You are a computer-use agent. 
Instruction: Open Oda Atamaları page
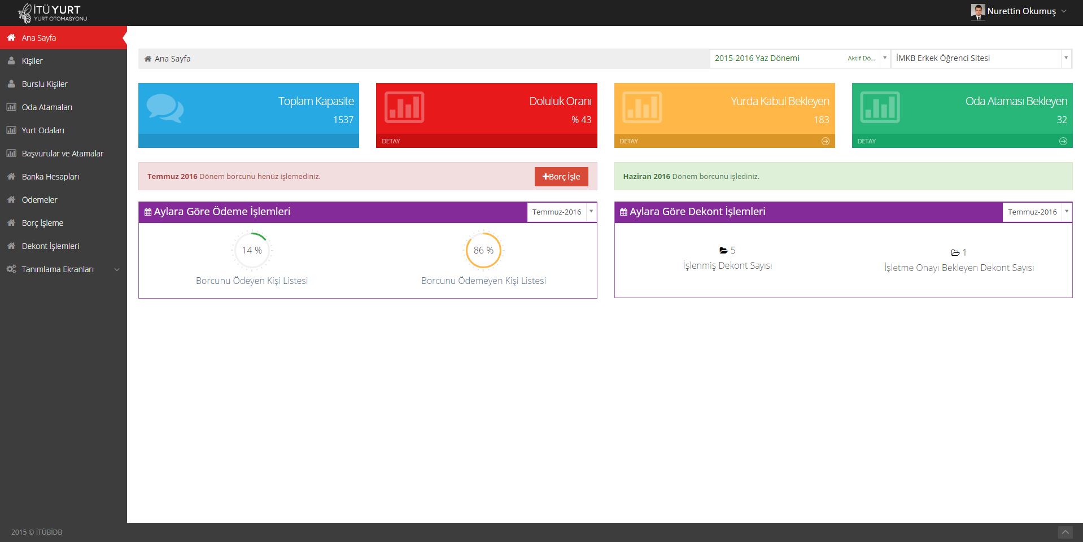(x=63, y=107)
